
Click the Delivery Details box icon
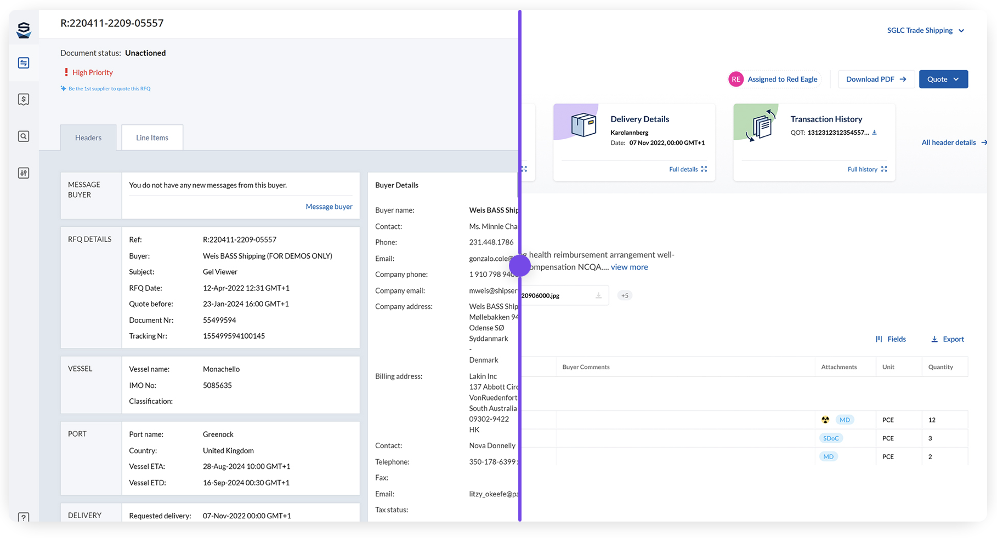click(x=583, y=125)
